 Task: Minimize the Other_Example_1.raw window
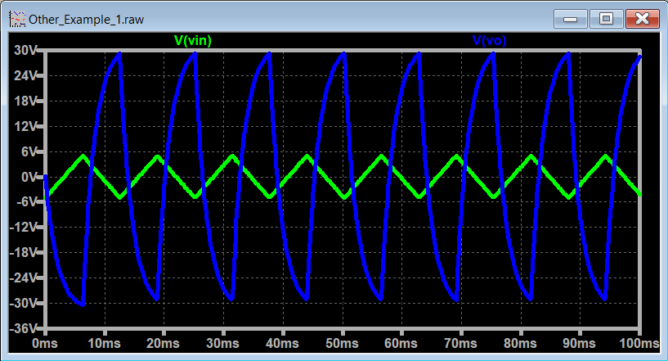click(571, 18)
